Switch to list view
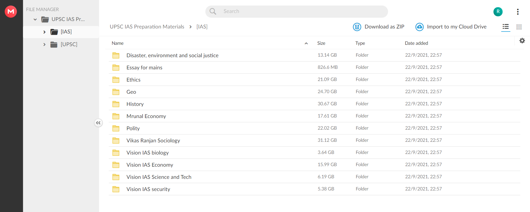Screen dimensions: 530x212 pos(506,27)
